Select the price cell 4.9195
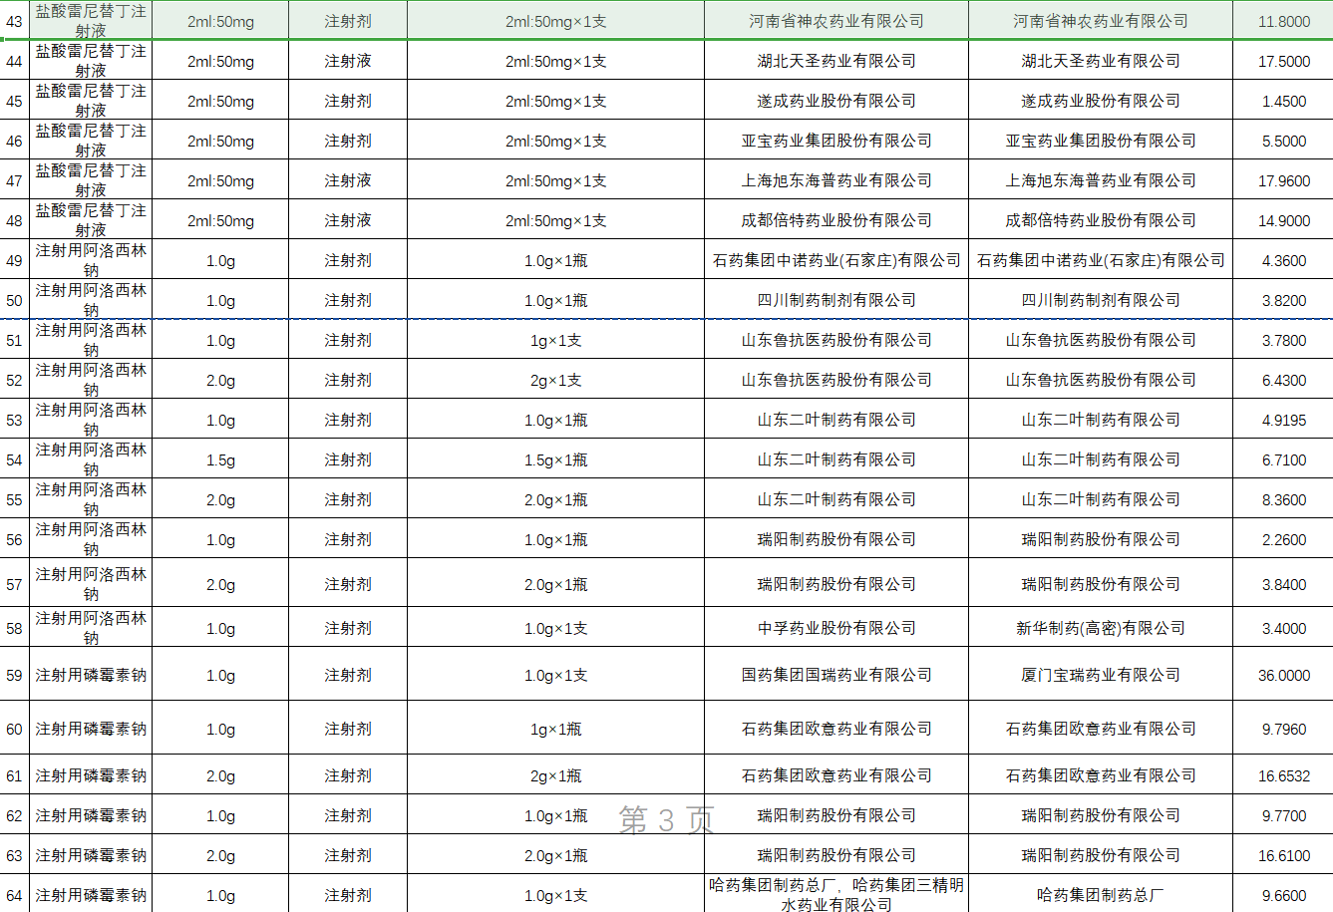Image resolution: width=1333 pixels, height=912 pixels. (x=1283, y=420)
